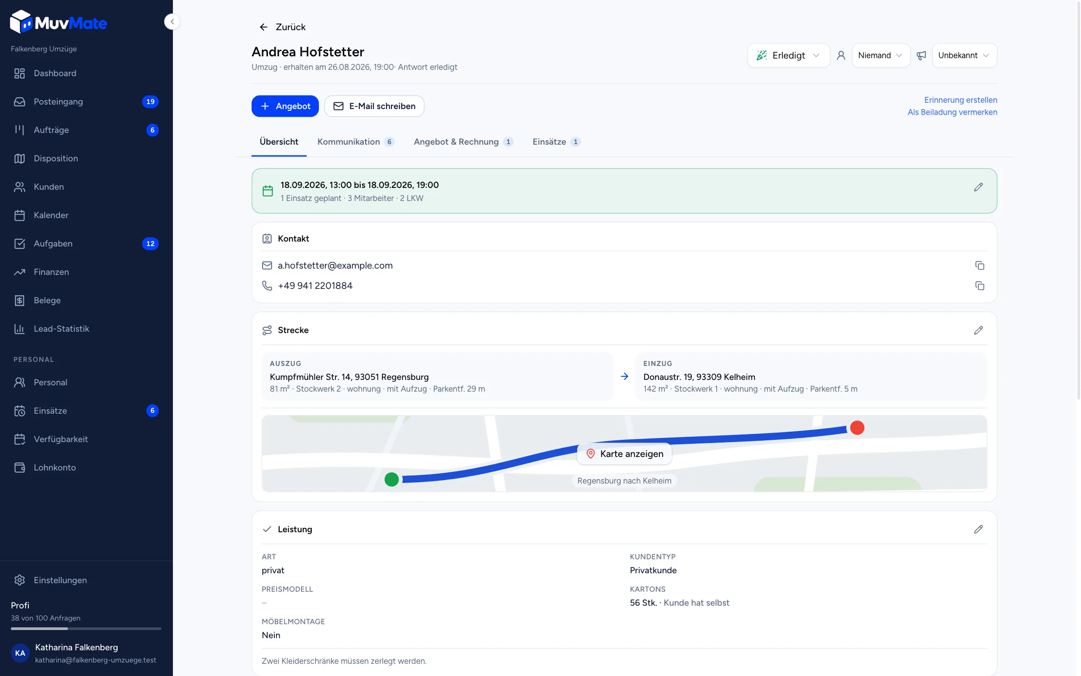Open the Dashboard from the sidebar
Screen dimensions: 1081x676
(x=86, y=73)
